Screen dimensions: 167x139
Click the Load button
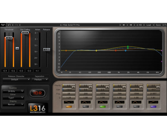149,25
